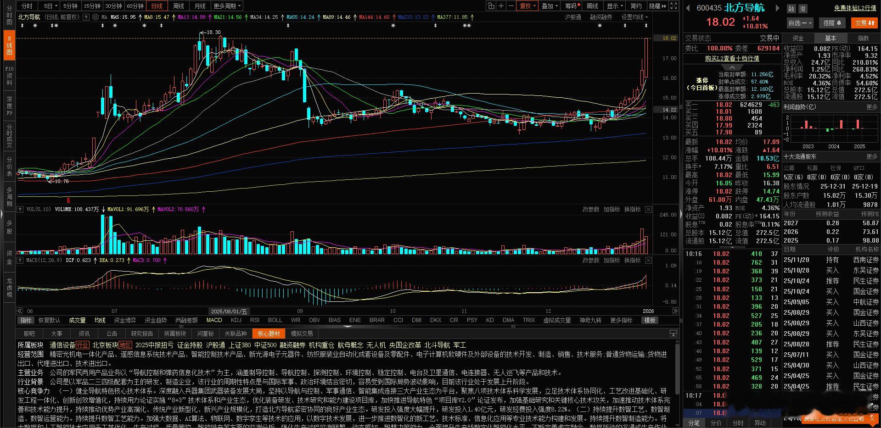Open the 自选一 watchlist dropdown
The image size is (881, 428).
click(x=799, y=22)
